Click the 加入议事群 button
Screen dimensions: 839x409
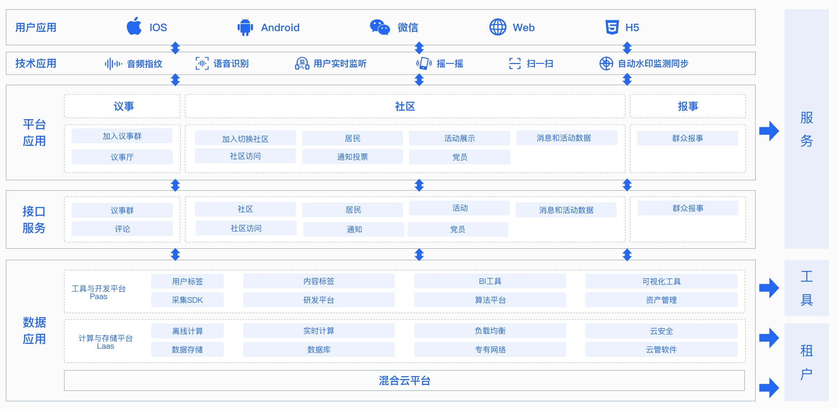point(122,136)
